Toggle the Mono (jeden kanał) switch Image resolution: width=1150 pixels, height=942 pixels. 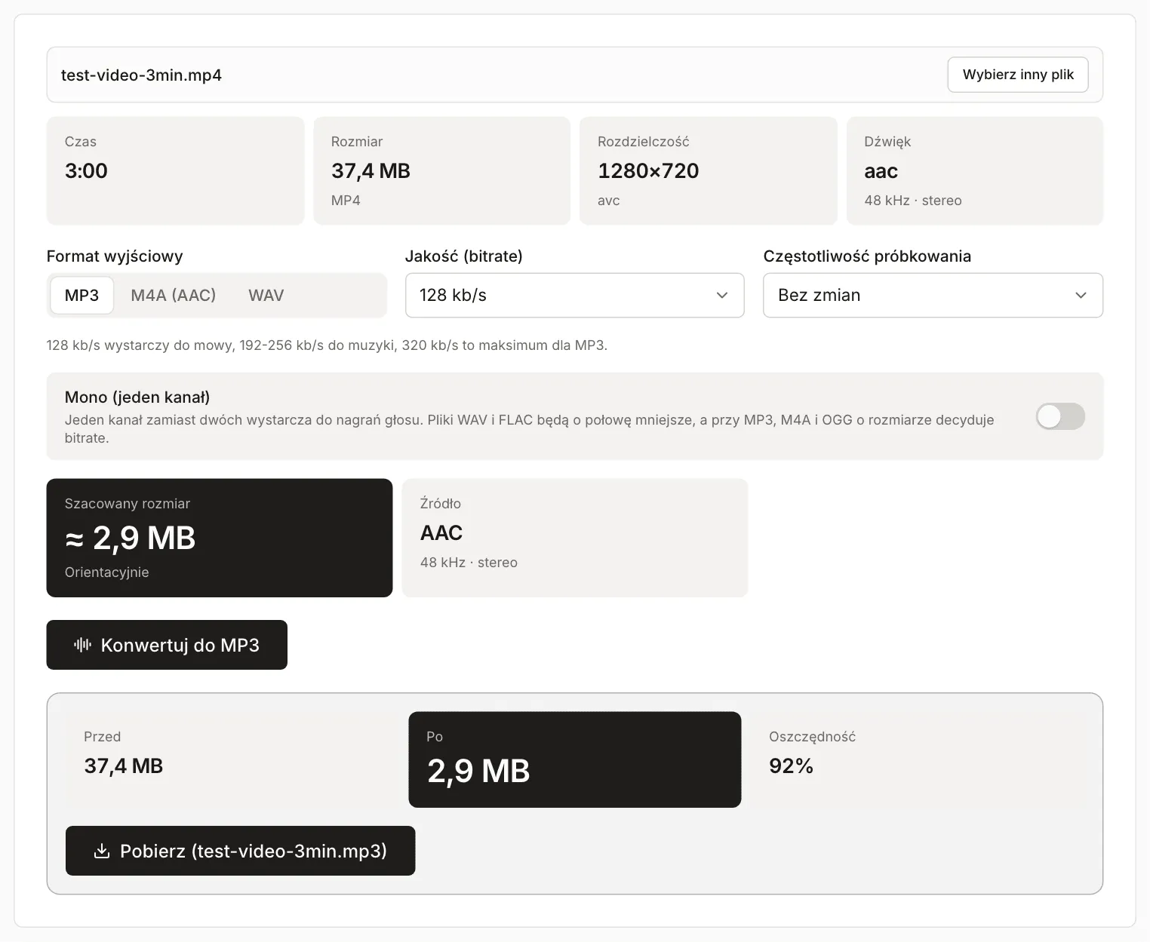tap(1060, 416)
